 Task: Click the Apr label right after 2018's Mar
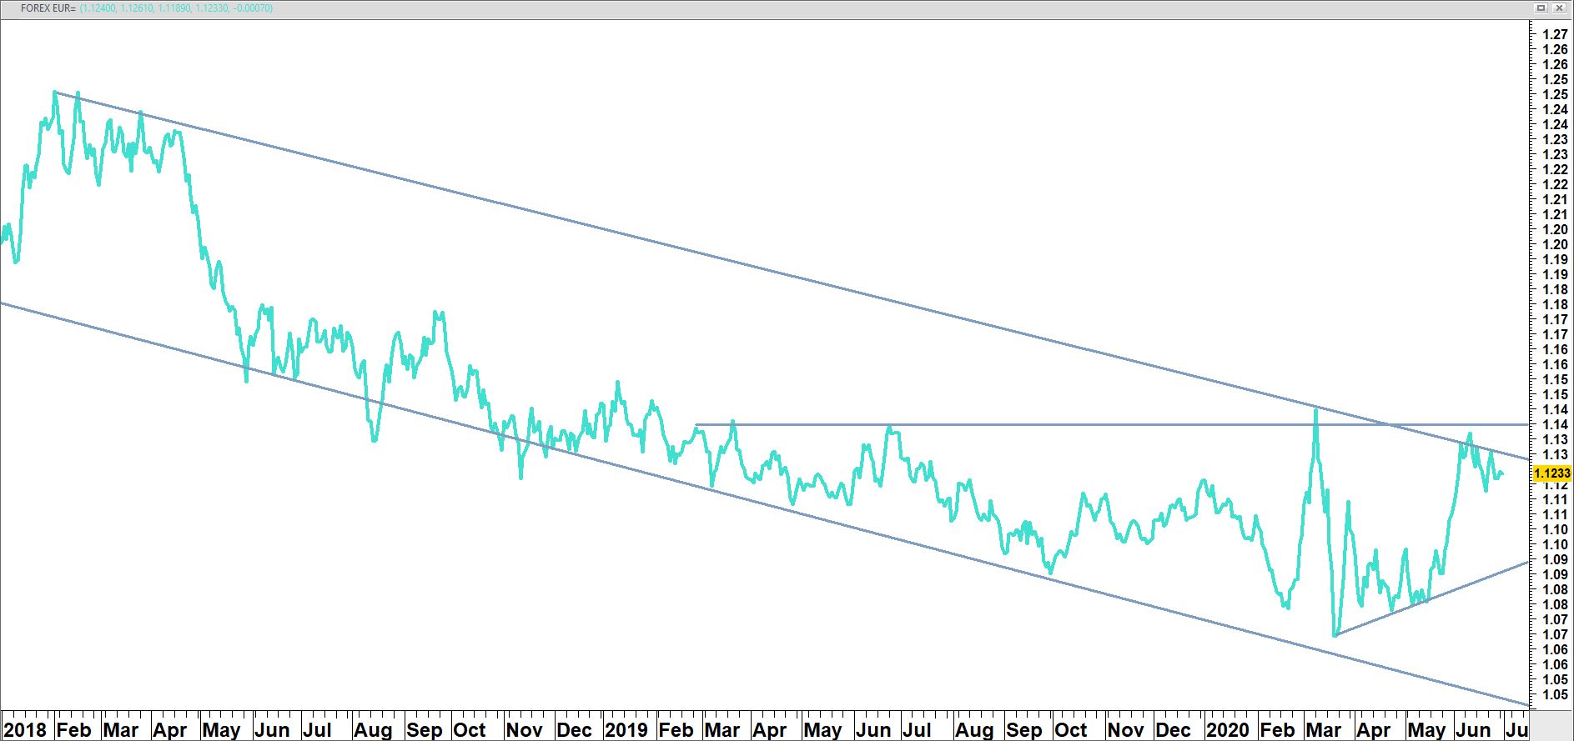coord(170,730)
